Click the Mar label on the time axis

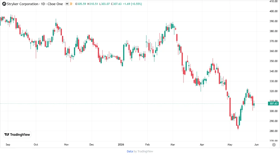pyautogui.click(x=173, y=144)
